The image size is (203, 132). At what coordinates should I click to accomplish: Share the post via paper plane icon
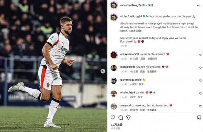pyautogui.click(x=128, y=118)
